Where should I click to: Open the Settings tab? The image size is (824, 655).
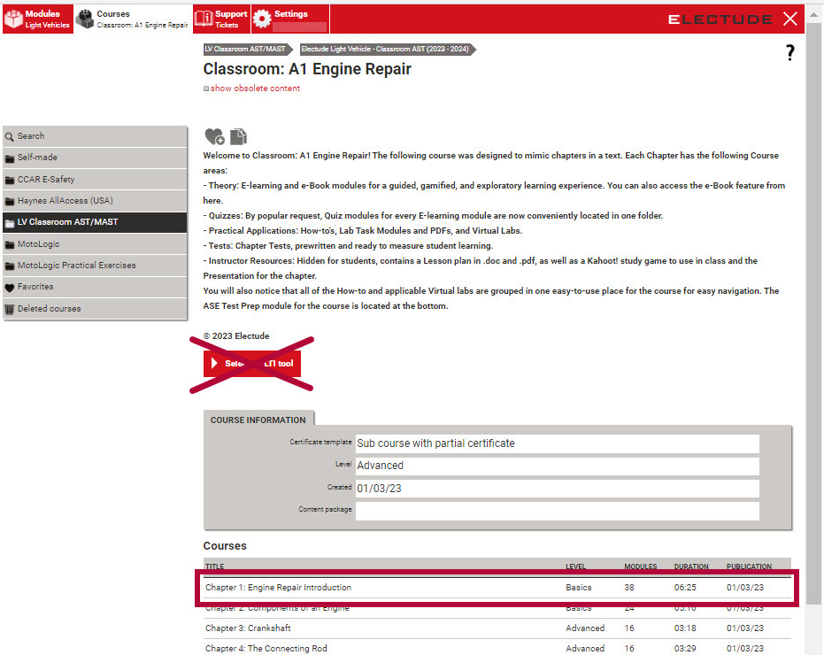click(290, 19)
